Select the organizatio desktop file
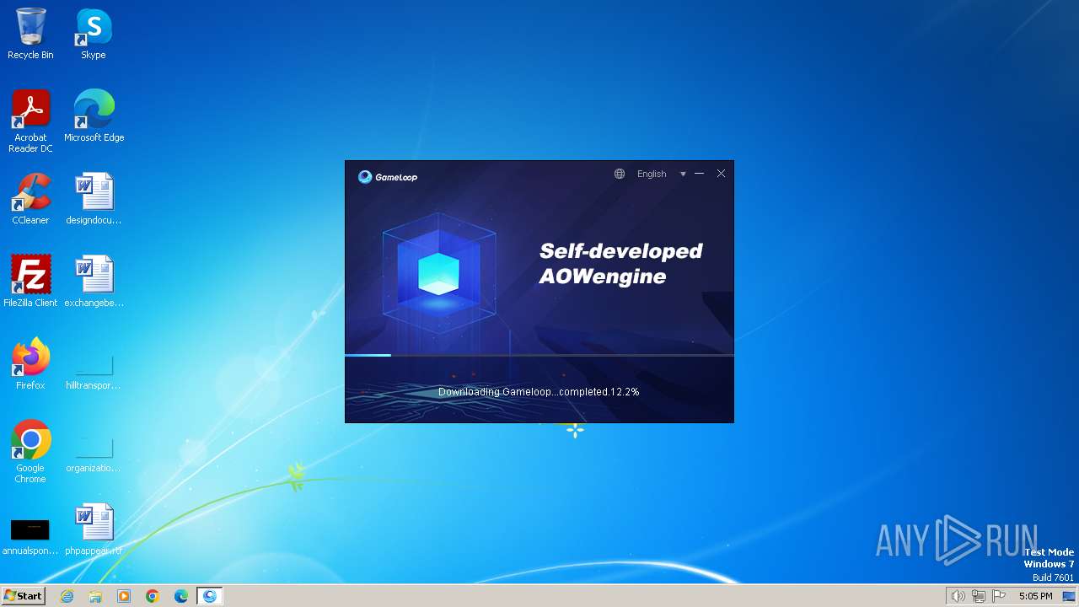The image size is (1079, 607). 94,452
